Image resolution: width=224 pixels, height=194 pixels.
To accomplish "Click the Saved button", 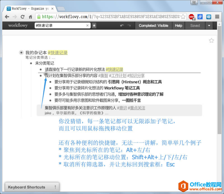I will [195, 26].
